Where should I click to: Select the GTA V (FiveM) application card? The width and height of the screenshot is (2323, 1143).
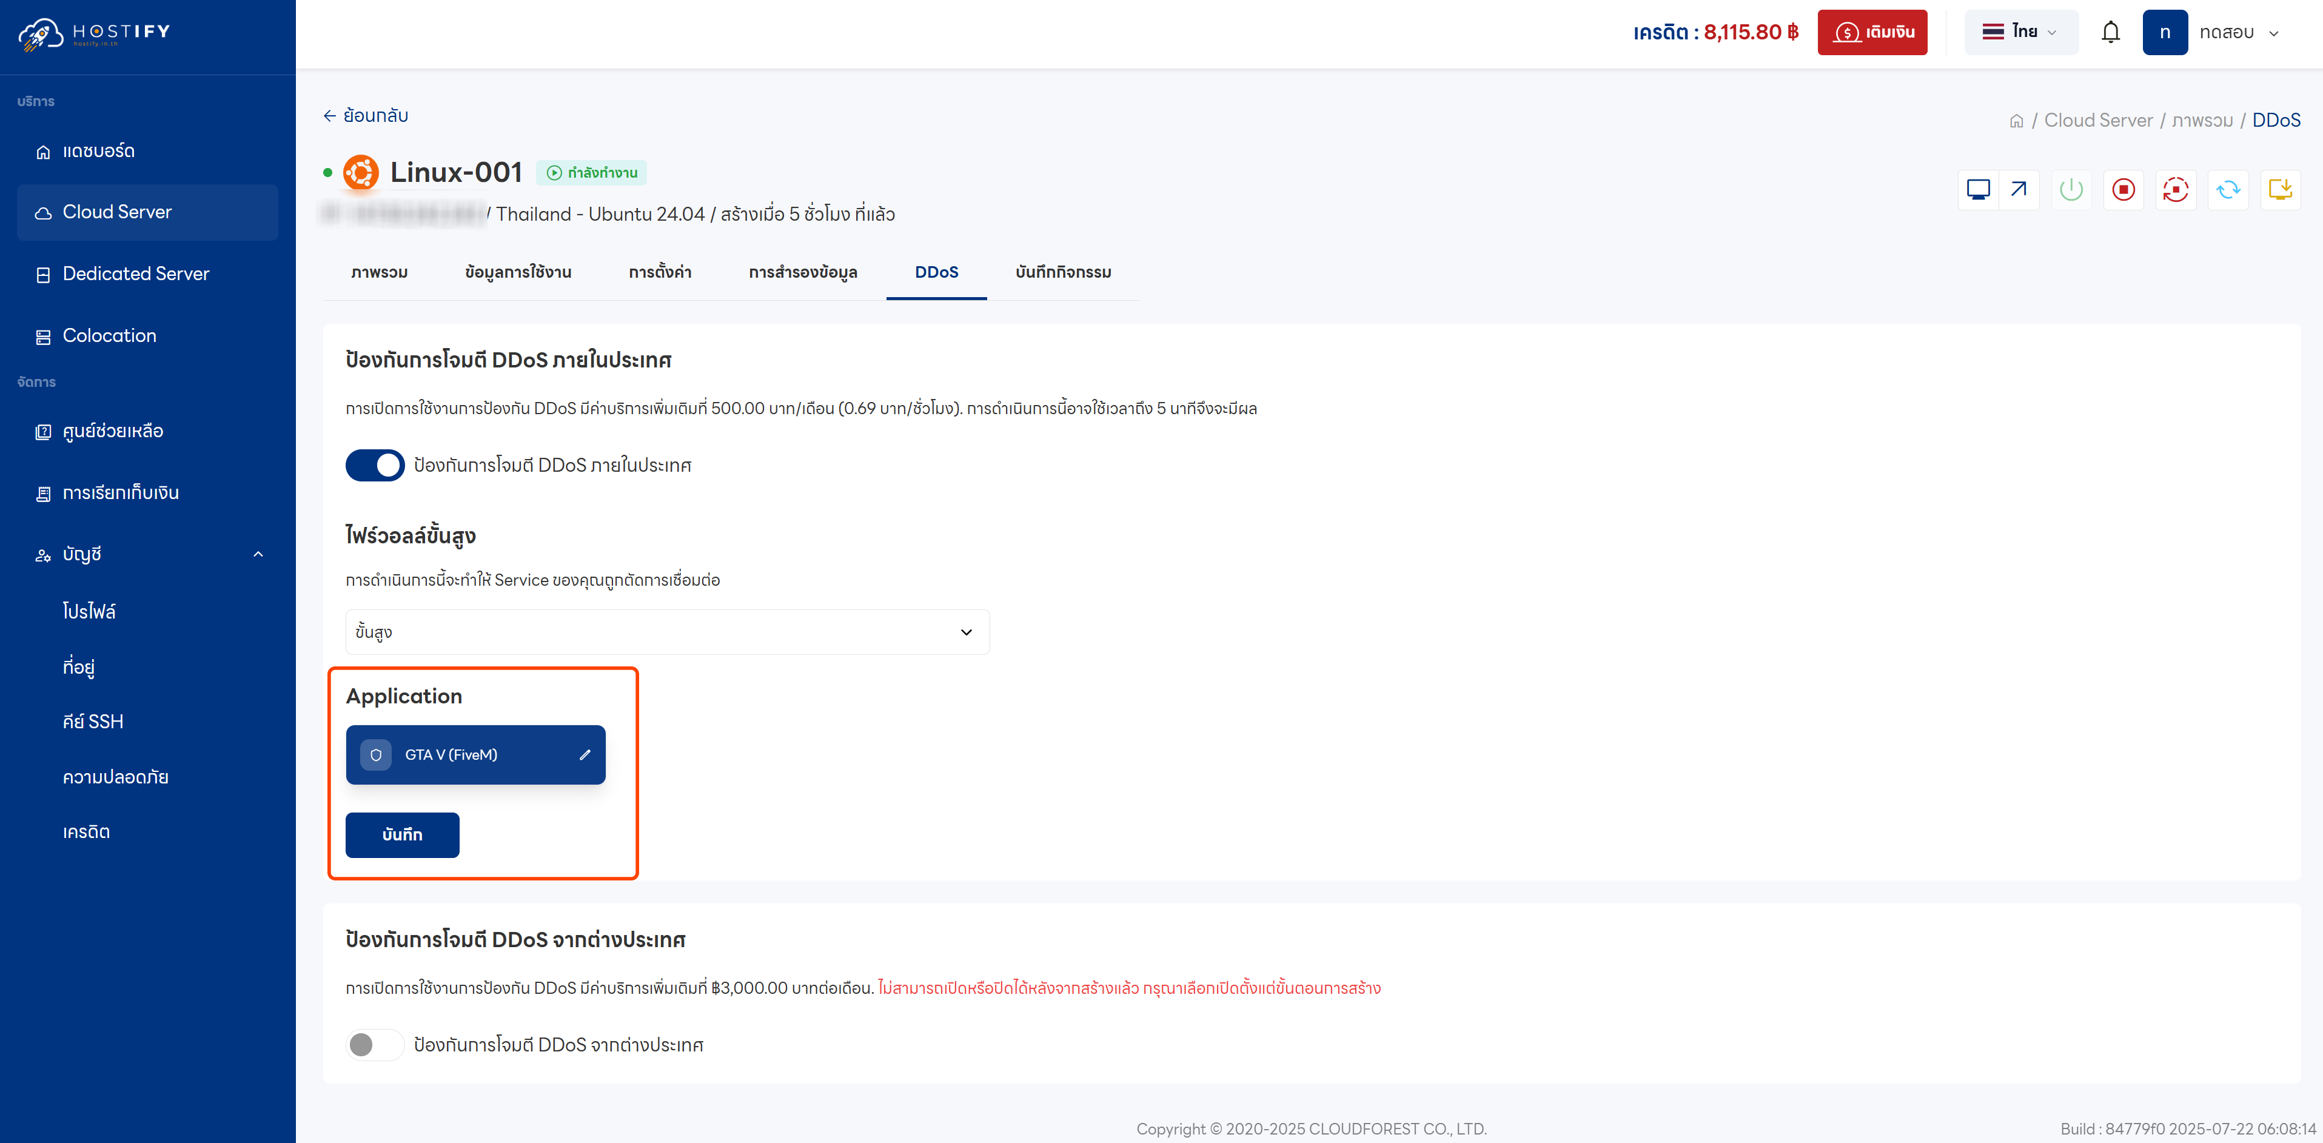click(x=475, y=754)
